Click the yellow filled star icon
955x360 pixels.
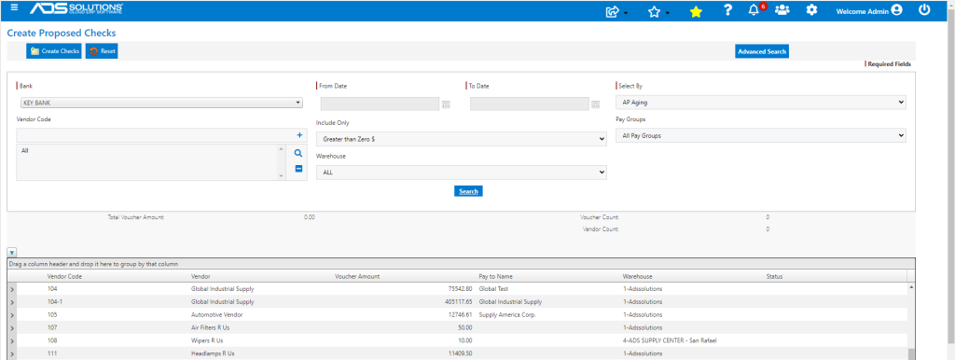tap(696, 11)
